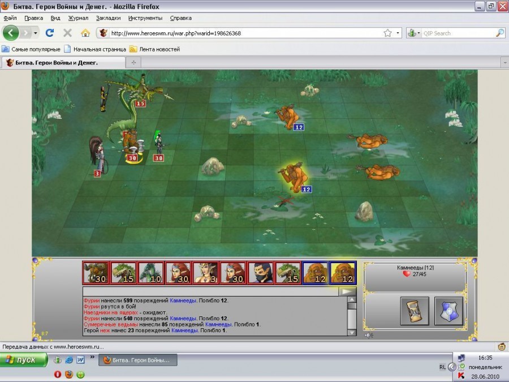Open the Правка menu
The width and height of the screenshot is (509, 382).
(x=34, y=18)
